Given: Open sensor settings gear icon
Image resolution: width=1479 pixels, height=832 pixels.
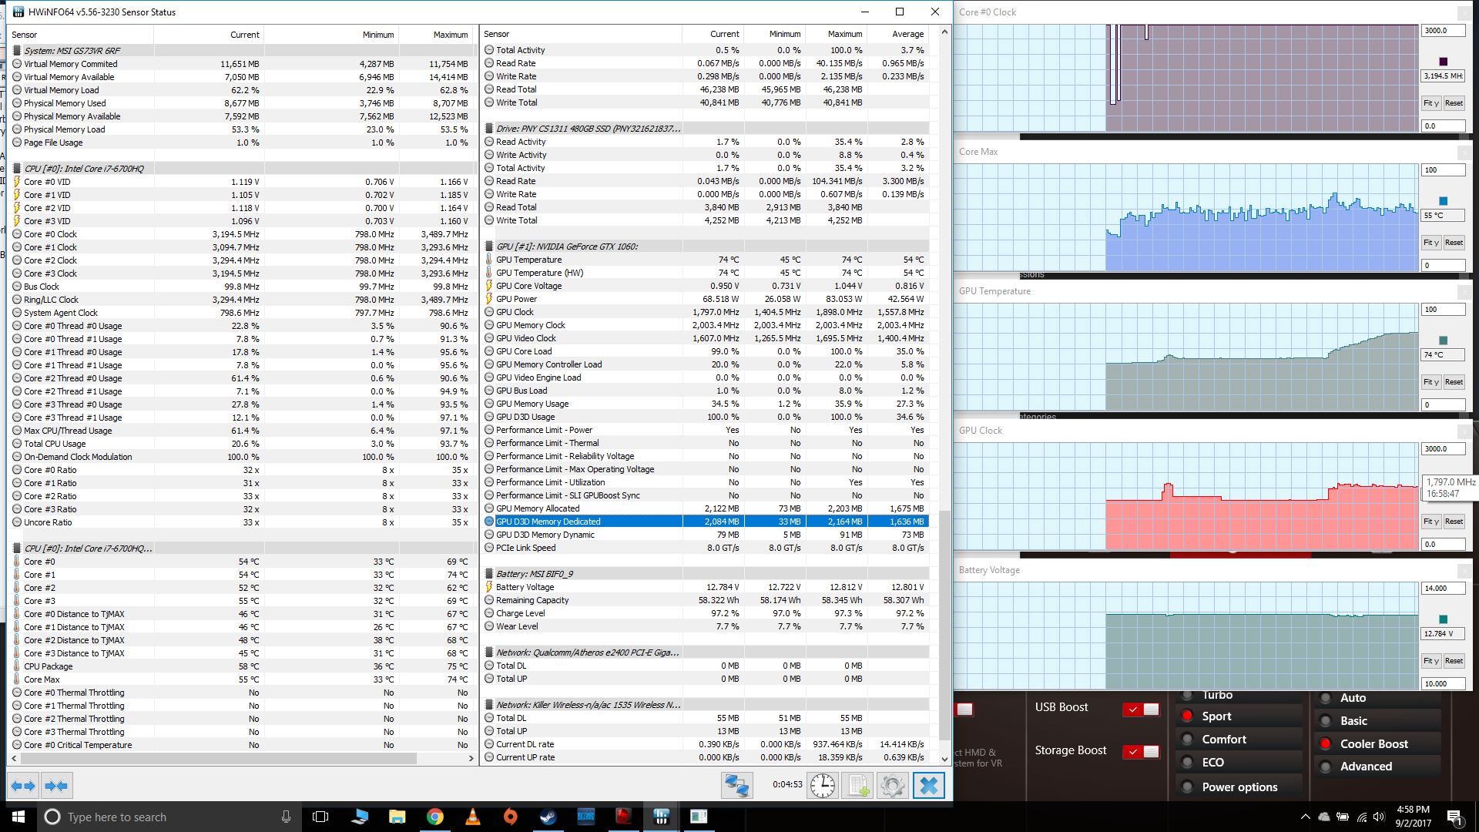Looking at the screenshot, I should tap(893, 786).
